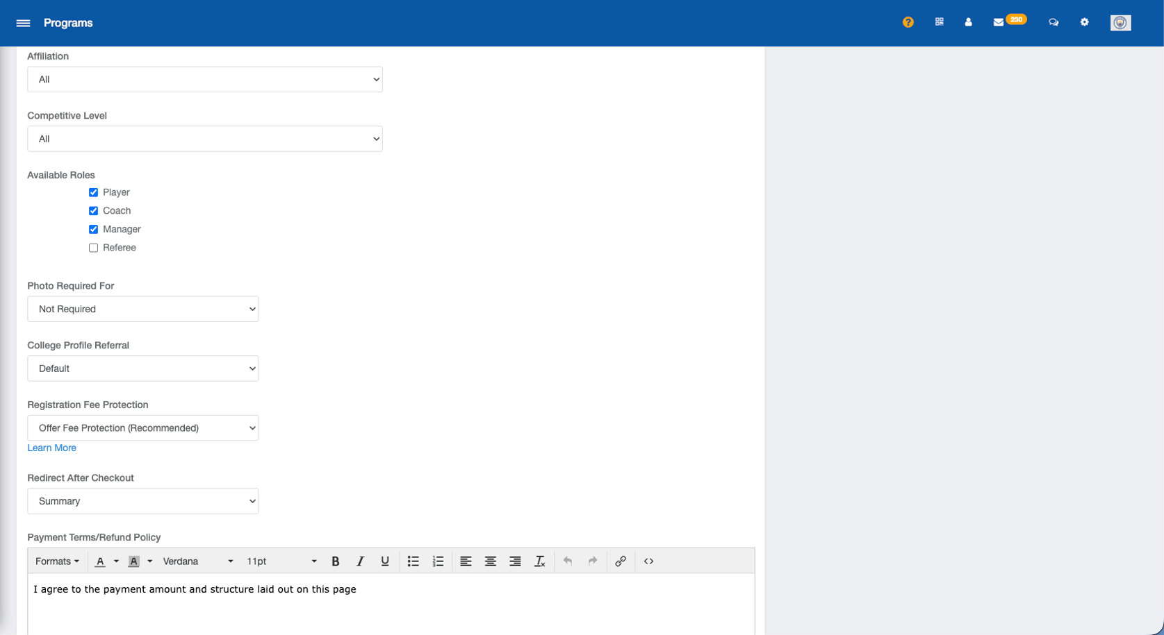
Task: Center align text in editor
Action: pos(491,561)
